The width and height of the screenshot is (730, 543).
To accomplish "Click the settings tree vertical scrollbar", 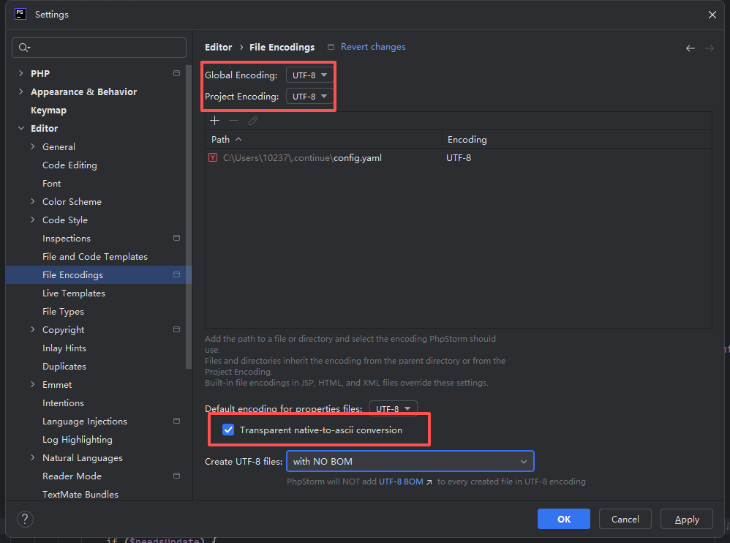I will pyautogui.click(x=189, y=217).
